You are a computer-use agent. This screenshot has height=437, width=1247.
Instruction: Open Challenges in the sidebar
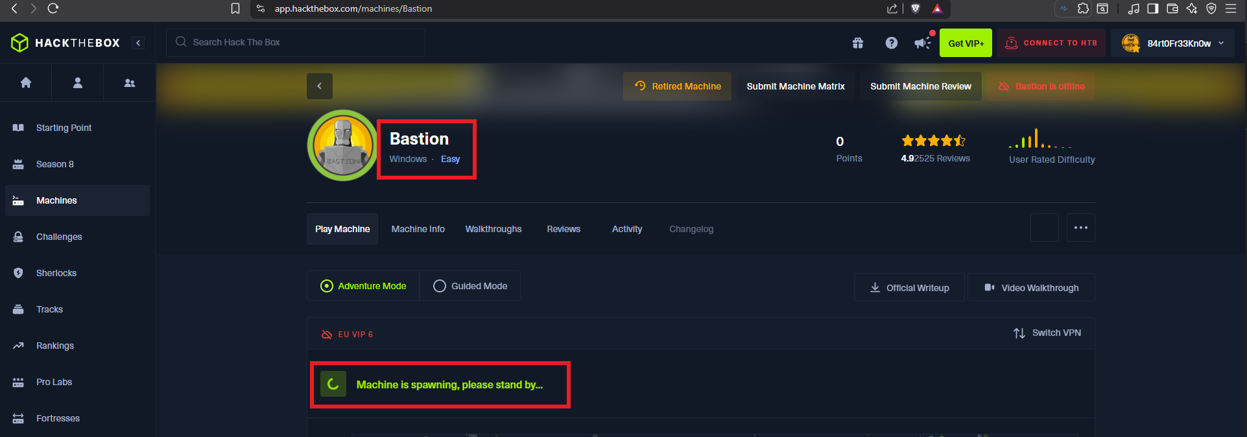[x=77, y=237]
